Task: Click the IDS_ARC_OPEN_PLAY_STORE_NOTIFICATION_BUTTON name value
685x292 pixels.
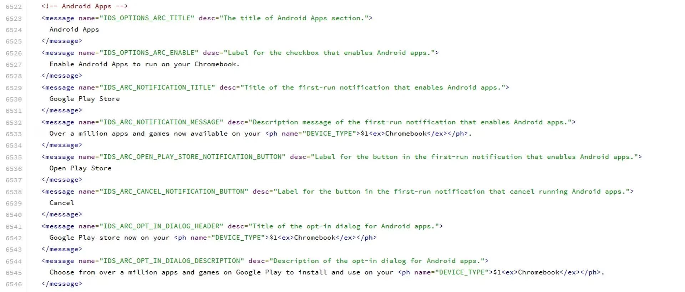Action: coord(193,157)
